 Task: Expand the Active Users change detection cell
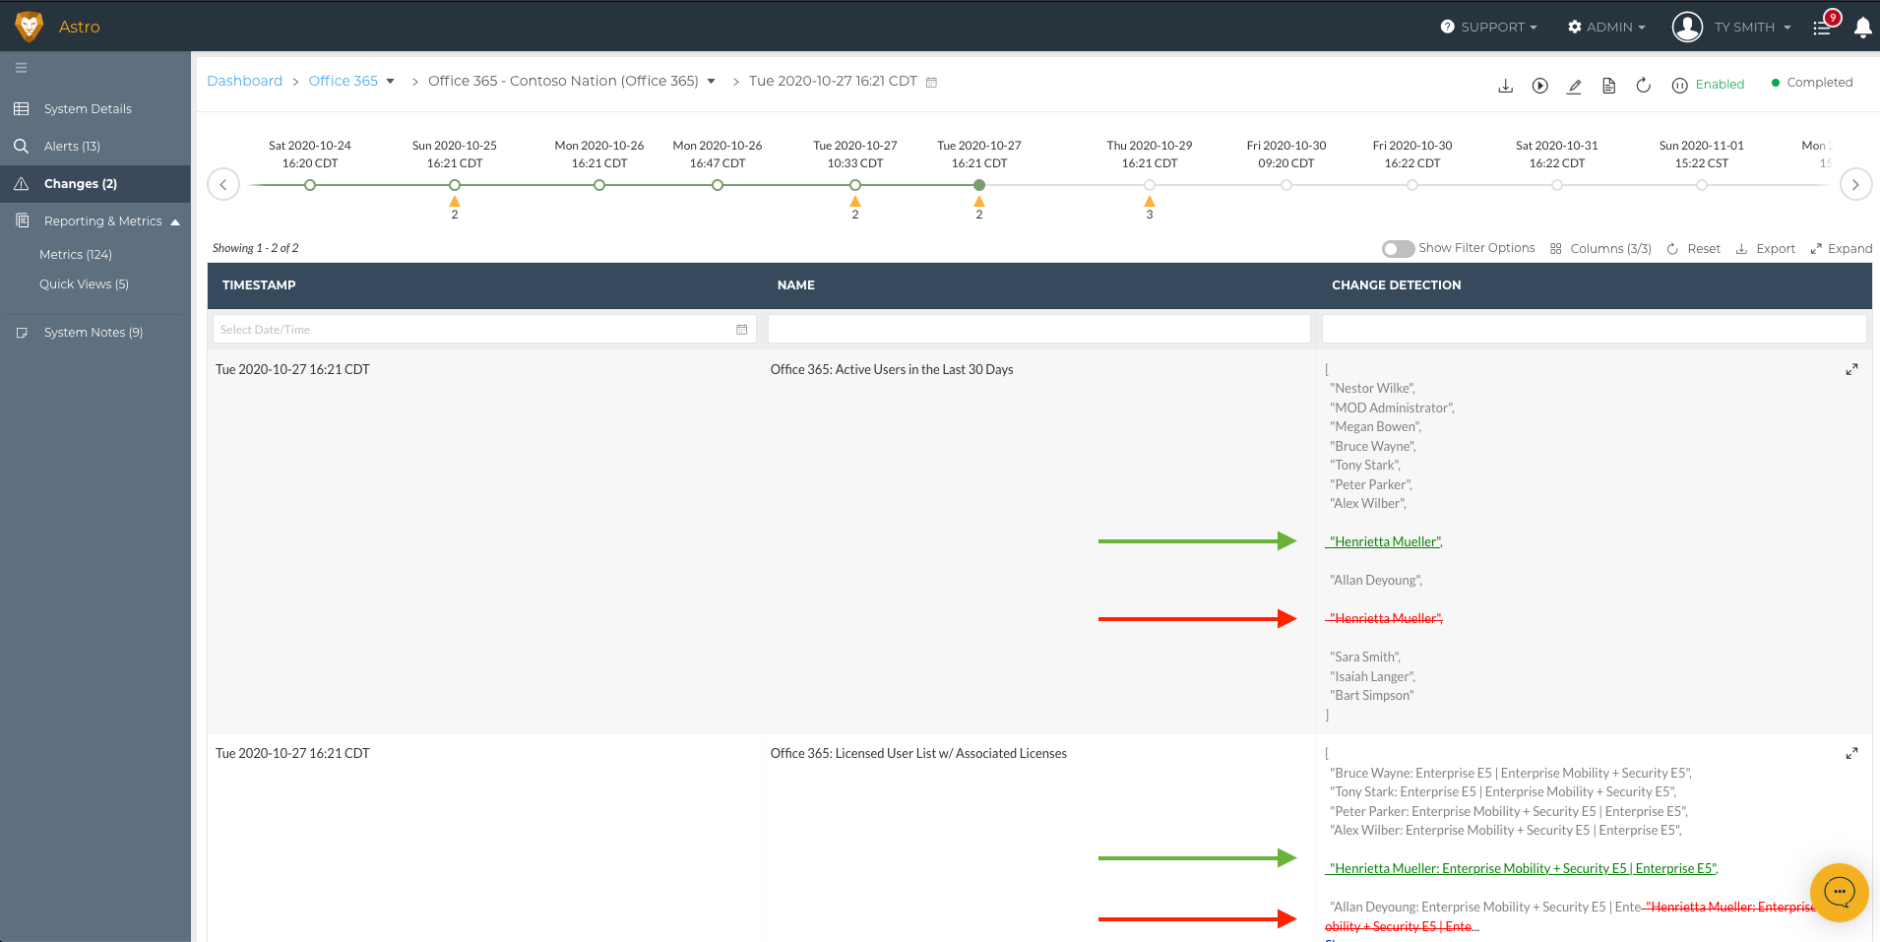[x=1851, y=369]
